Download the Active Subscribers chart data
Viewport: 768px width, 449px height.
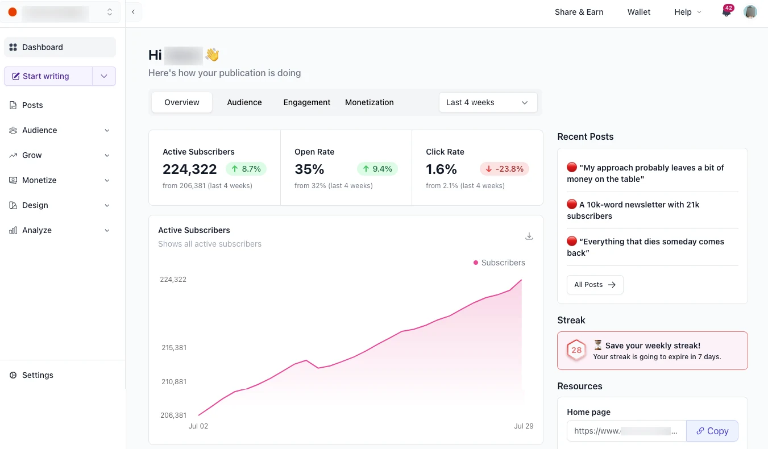coord(529,236)
